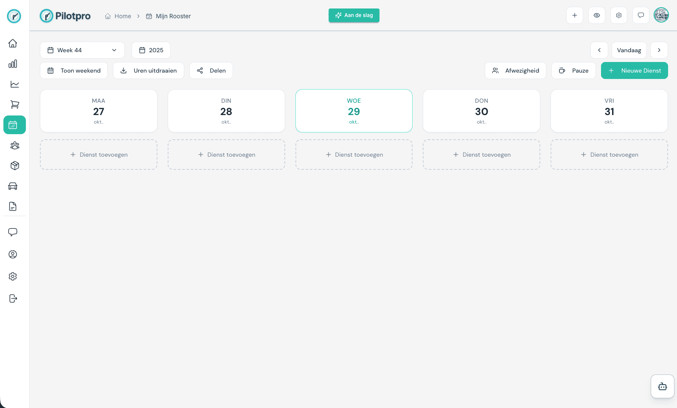Viewport: 677px width, 408px height.
Task: Go to previous week with left chevron
Action: [599, 50]
